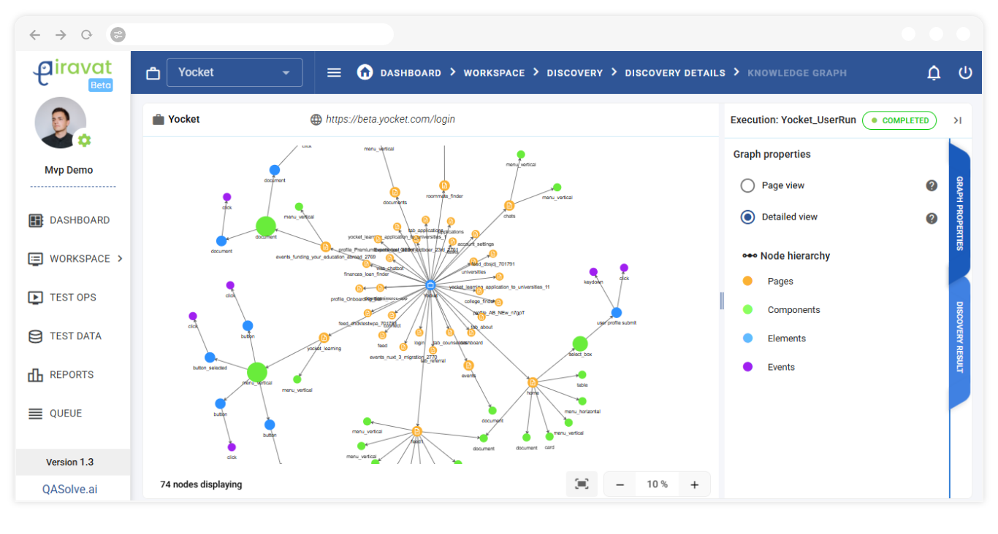998x534 pixels.
Task: Reload the browser page
Action: point(86,34)
